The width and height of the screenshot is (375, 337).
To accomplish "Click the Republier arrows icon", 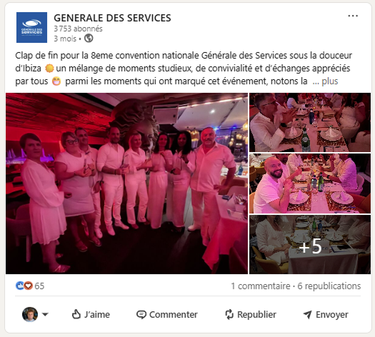I will [229, 314].
